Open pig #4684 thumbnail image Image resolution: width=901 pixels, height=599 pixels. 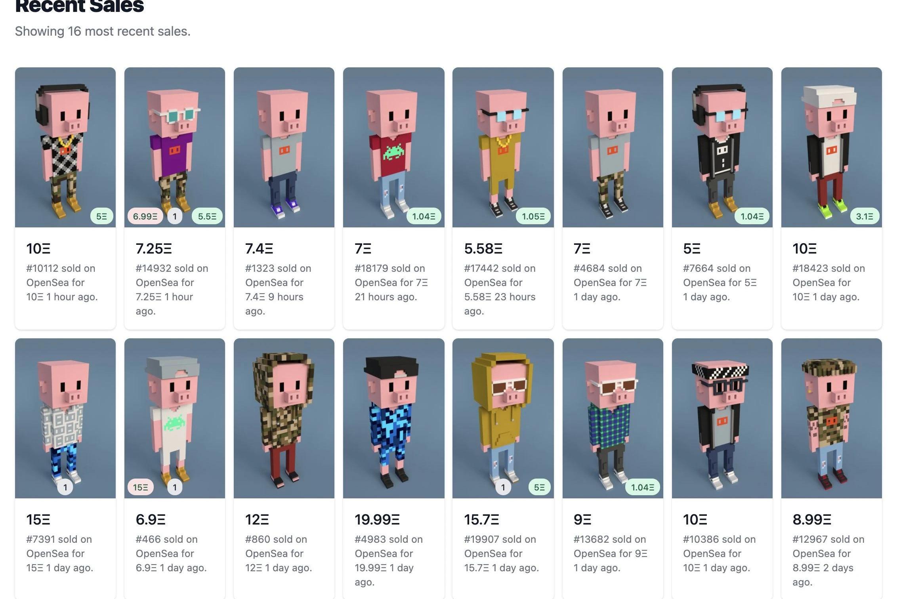tap(613, 147)
